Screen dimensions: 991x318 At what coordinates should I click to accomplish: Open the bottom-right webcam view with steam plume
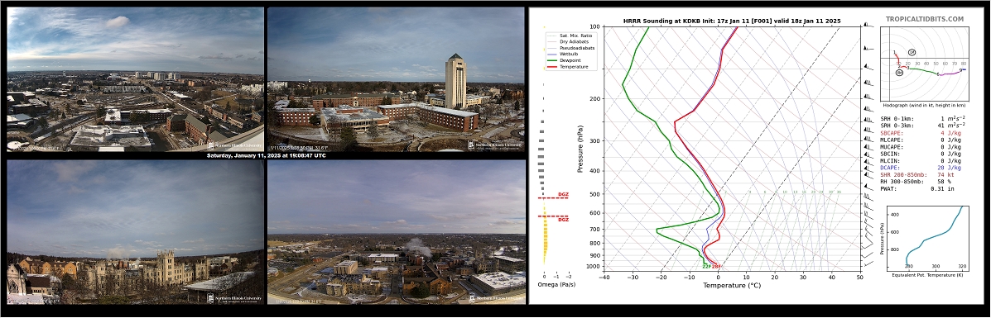(x=397, y=231)
